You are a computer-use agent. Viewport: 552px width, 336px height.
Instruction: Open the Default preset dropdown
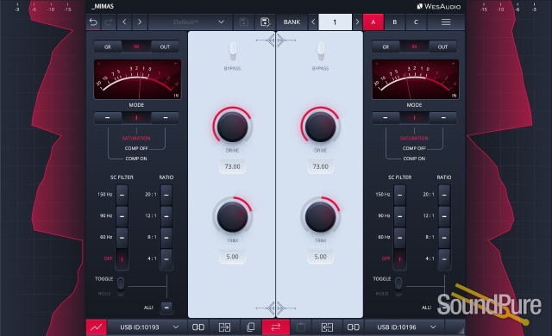click(x=190, y=22)
